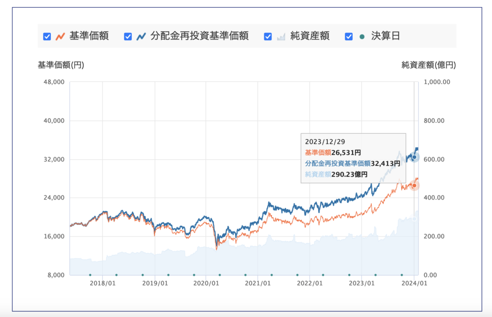492x317 pixels.
Task: Click the leftmost green settlement dot
Action: click(90, 275)
